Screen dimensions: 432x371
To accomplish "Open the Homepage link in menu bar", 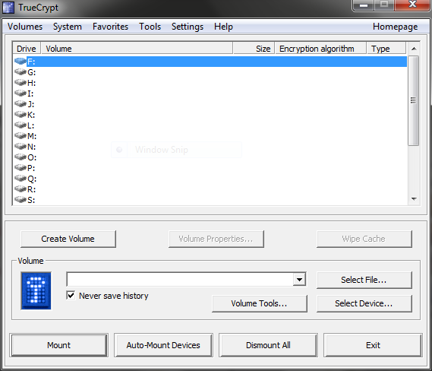I will pyautogui.click(x=395, y=27).
